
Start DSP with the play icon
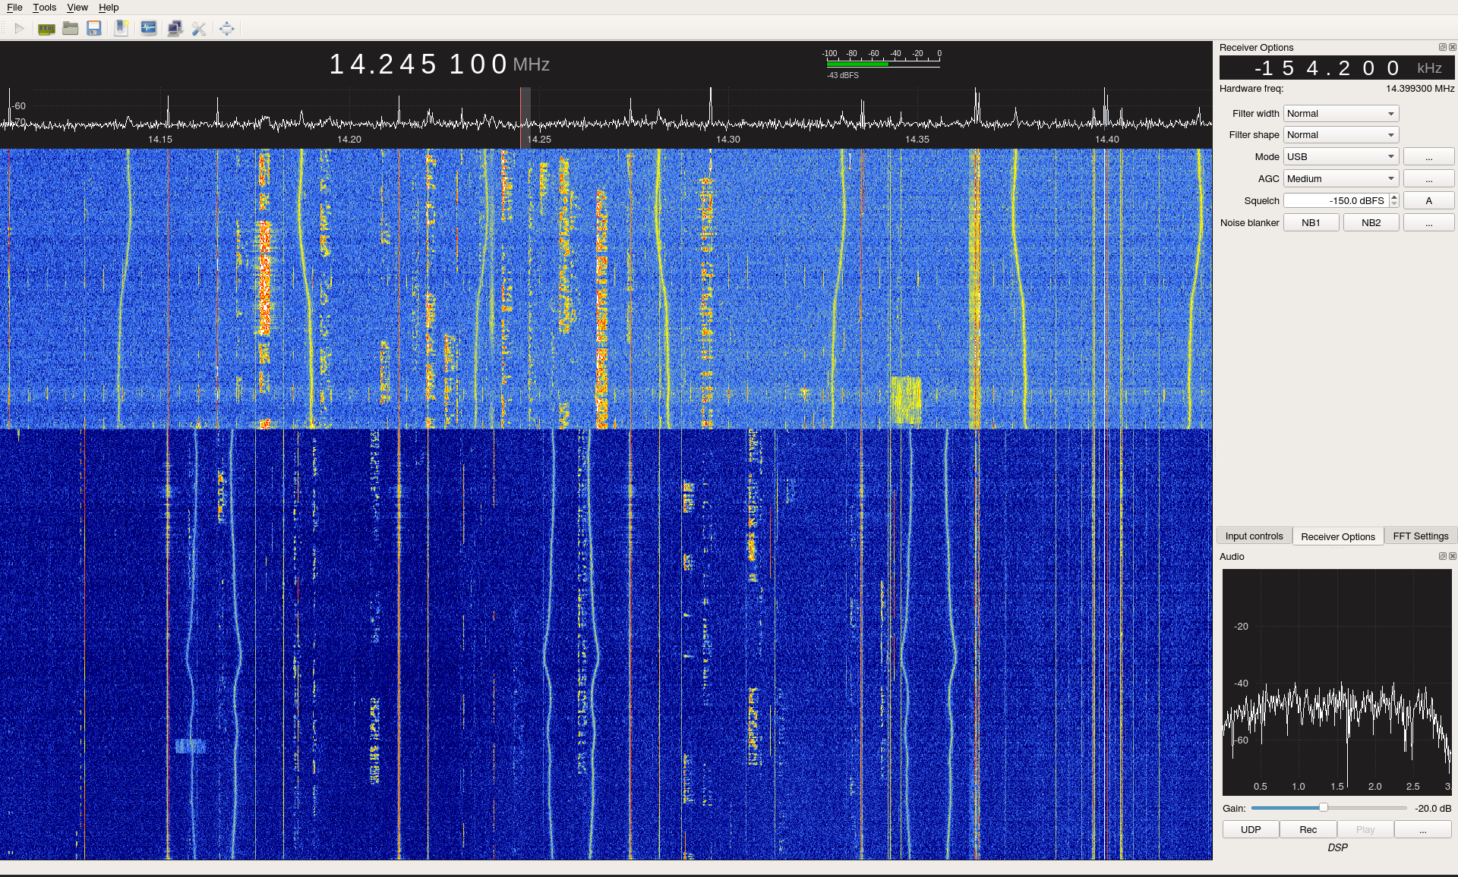(x=20, y=29)
